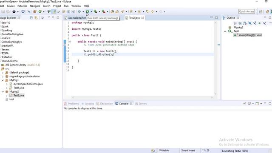Click the editor horizontal scrollbar
Image resolution: width=272 pixels, height=153 pixels.
tap(142, 97)
